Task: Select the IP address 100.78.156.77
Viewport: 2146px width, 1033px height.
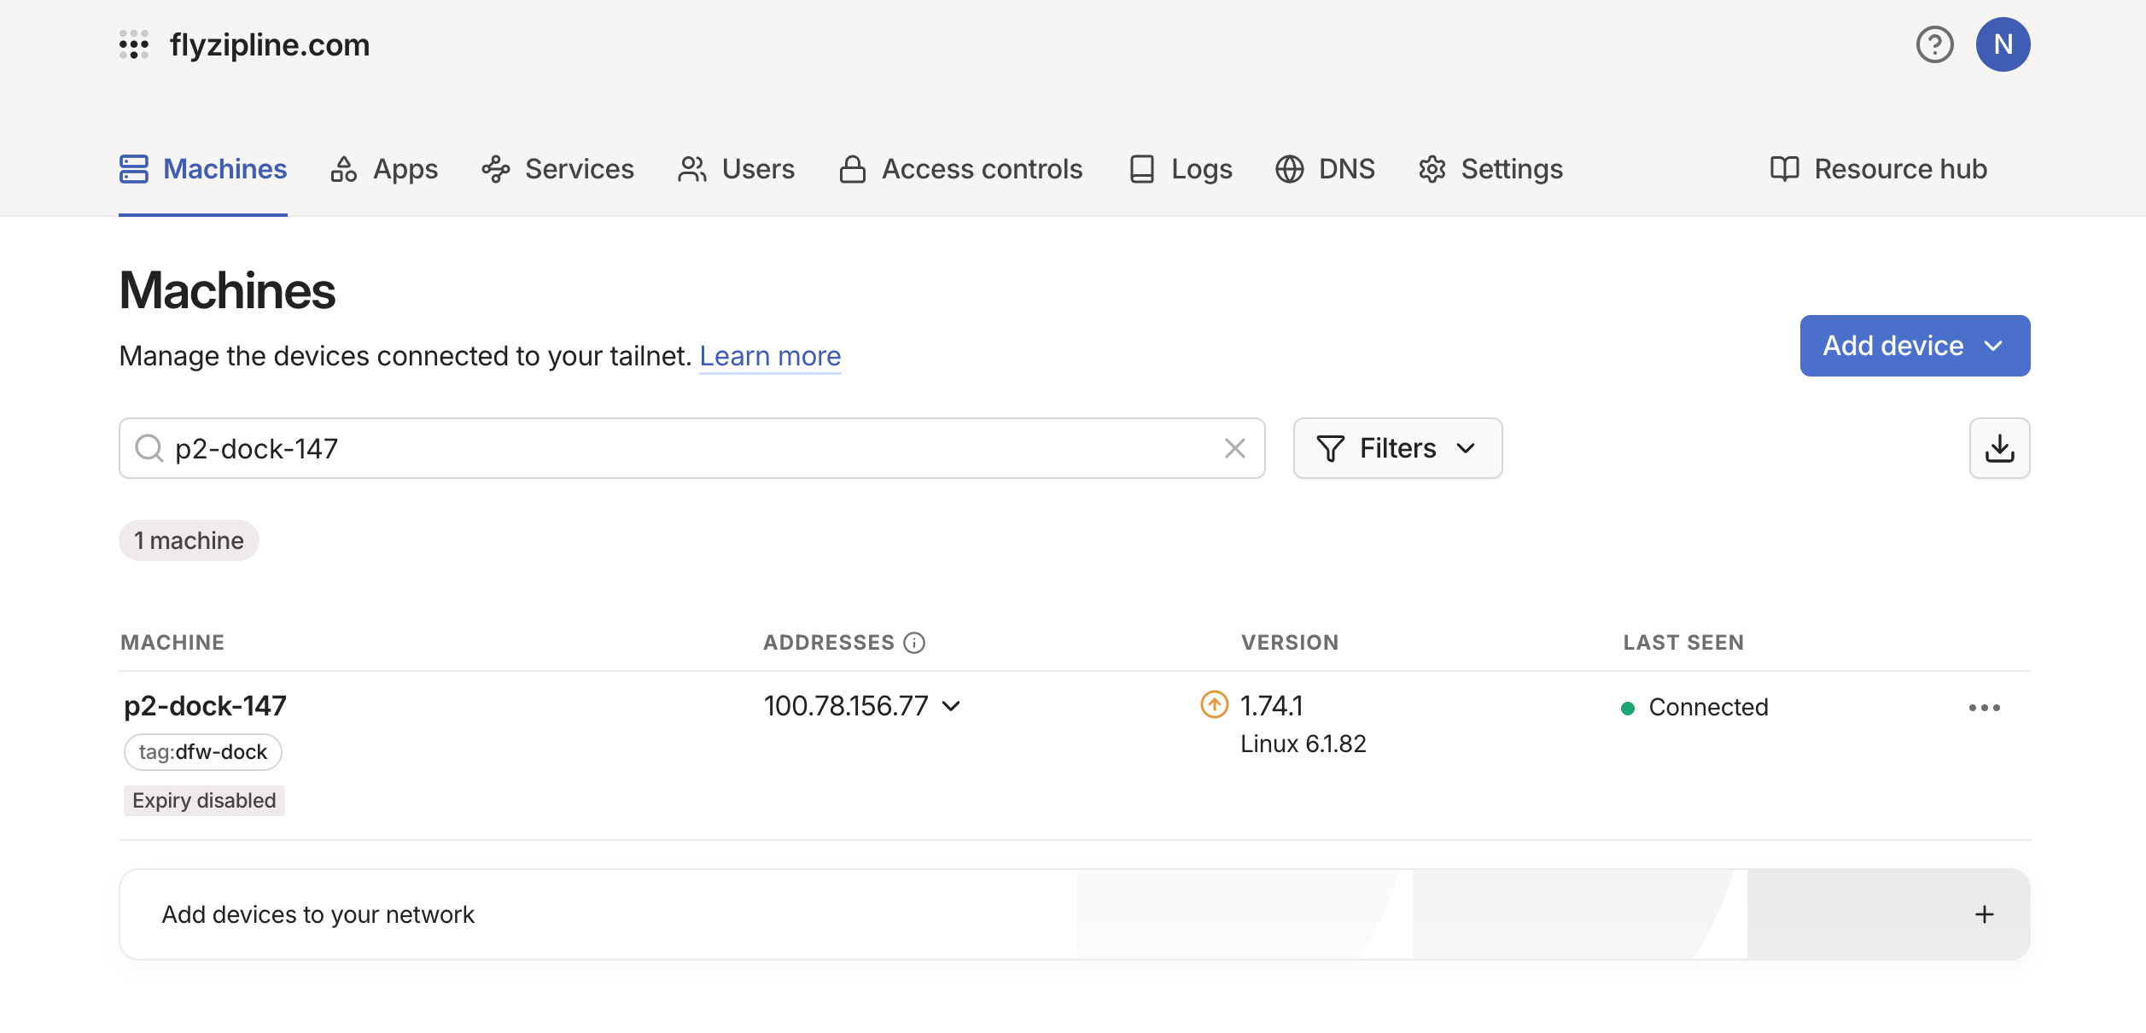Action: (845, 706)
